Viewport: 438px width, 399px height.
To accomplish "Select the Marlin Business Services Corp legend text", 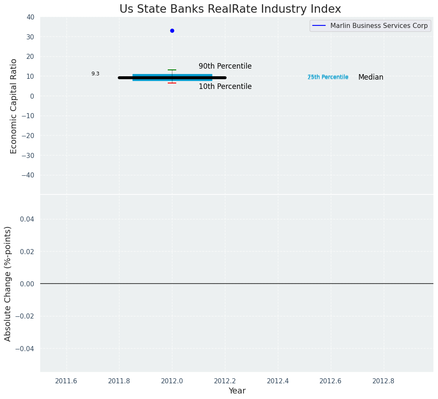I will point(379,26).
